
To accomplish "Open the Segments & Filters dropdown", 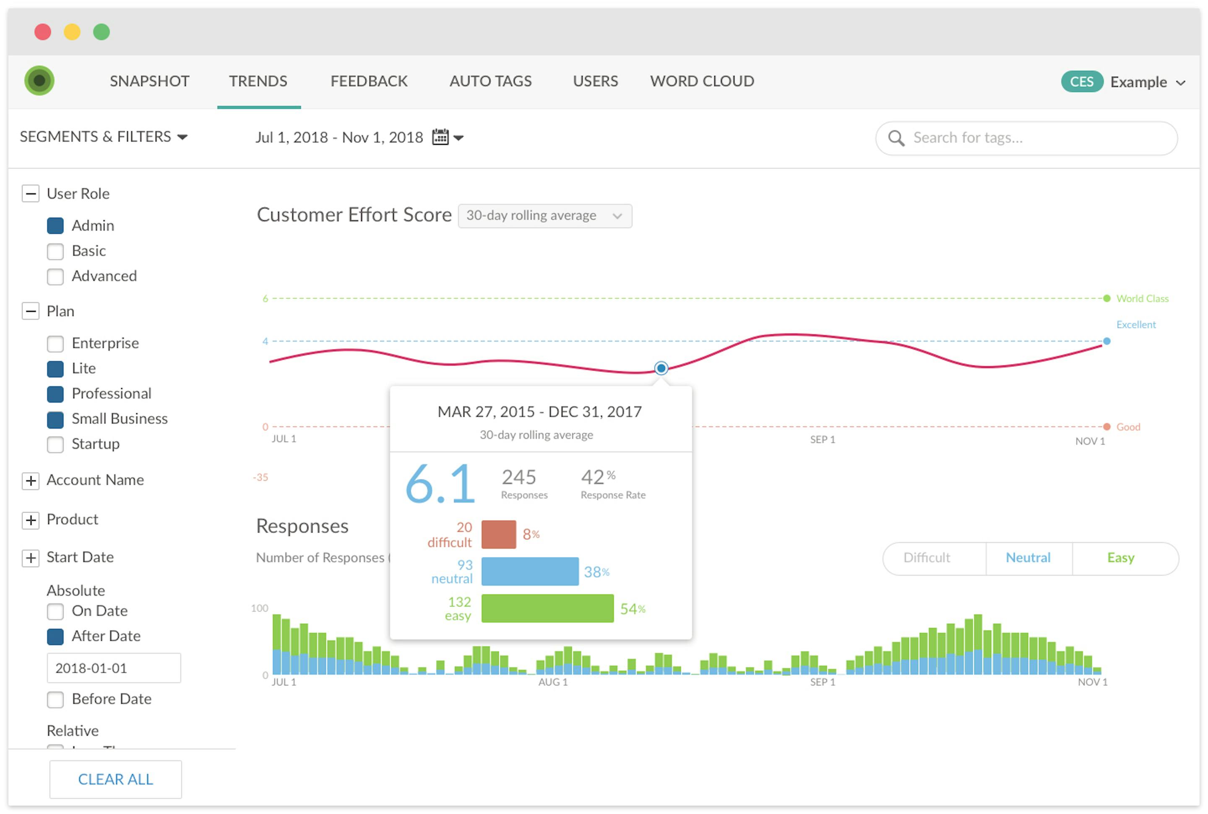I will point(104,136).
